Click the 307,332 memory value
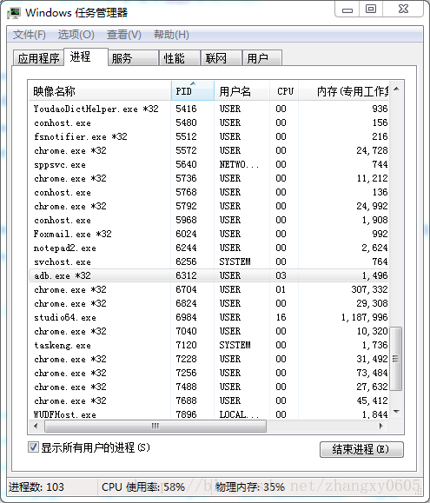 (369, 289)
